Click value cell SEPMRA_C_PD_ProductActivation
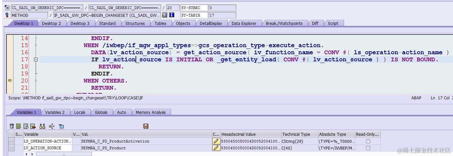Screen dimensions: 453x156 146,141
